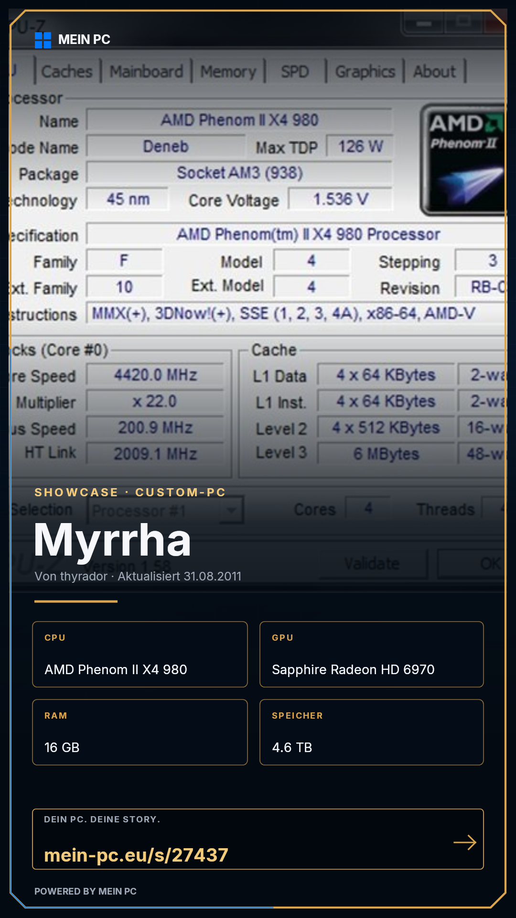This screenshot has height=918, width=516.
Task: Open the Speicher card showing 4.6 TB
Action: tap(372, 732)
